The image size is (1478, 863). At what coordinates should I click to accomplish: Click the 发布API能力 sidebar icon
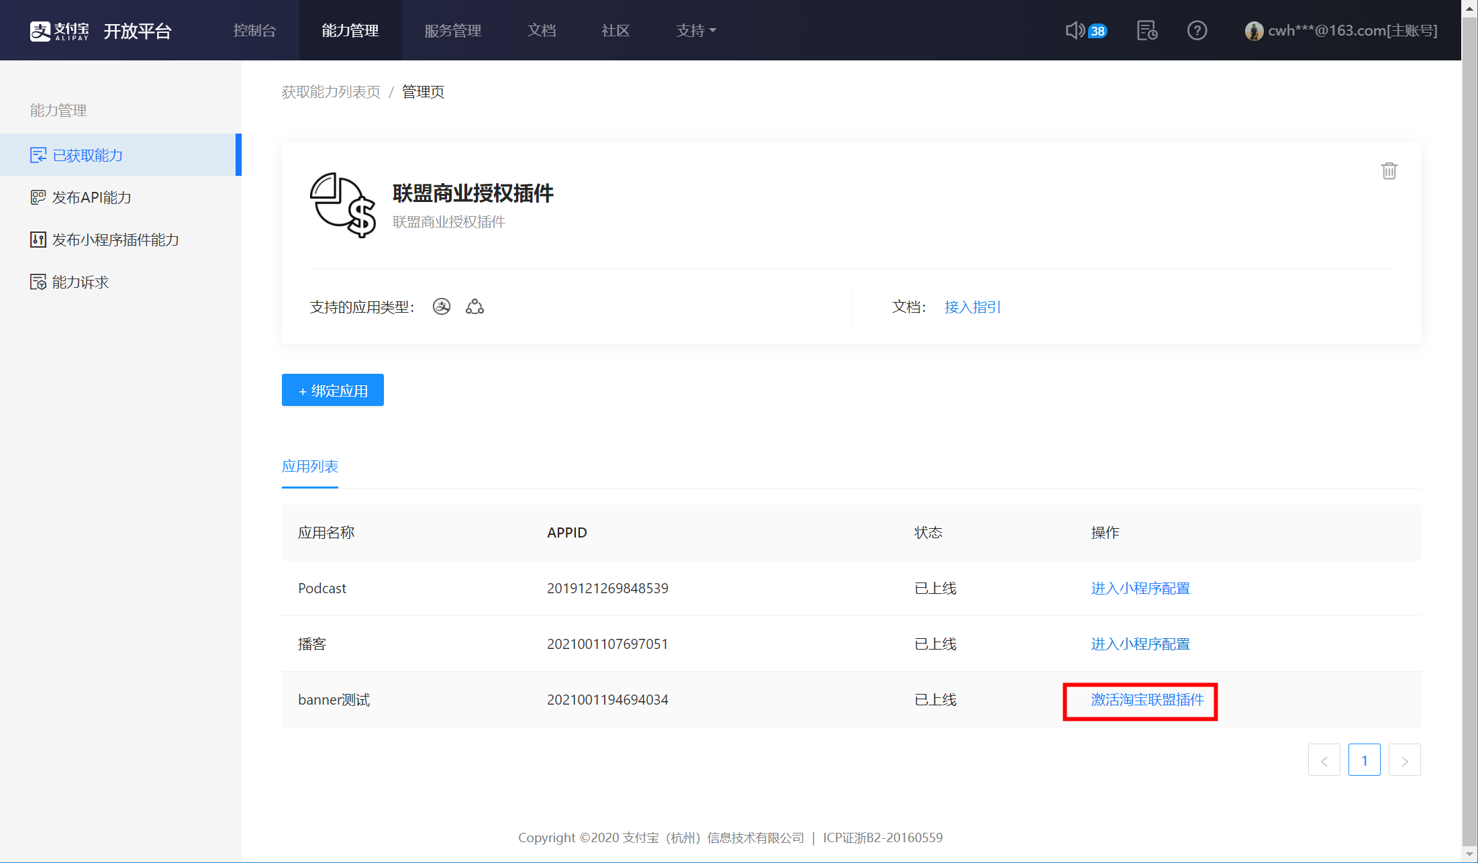(38, 197)
